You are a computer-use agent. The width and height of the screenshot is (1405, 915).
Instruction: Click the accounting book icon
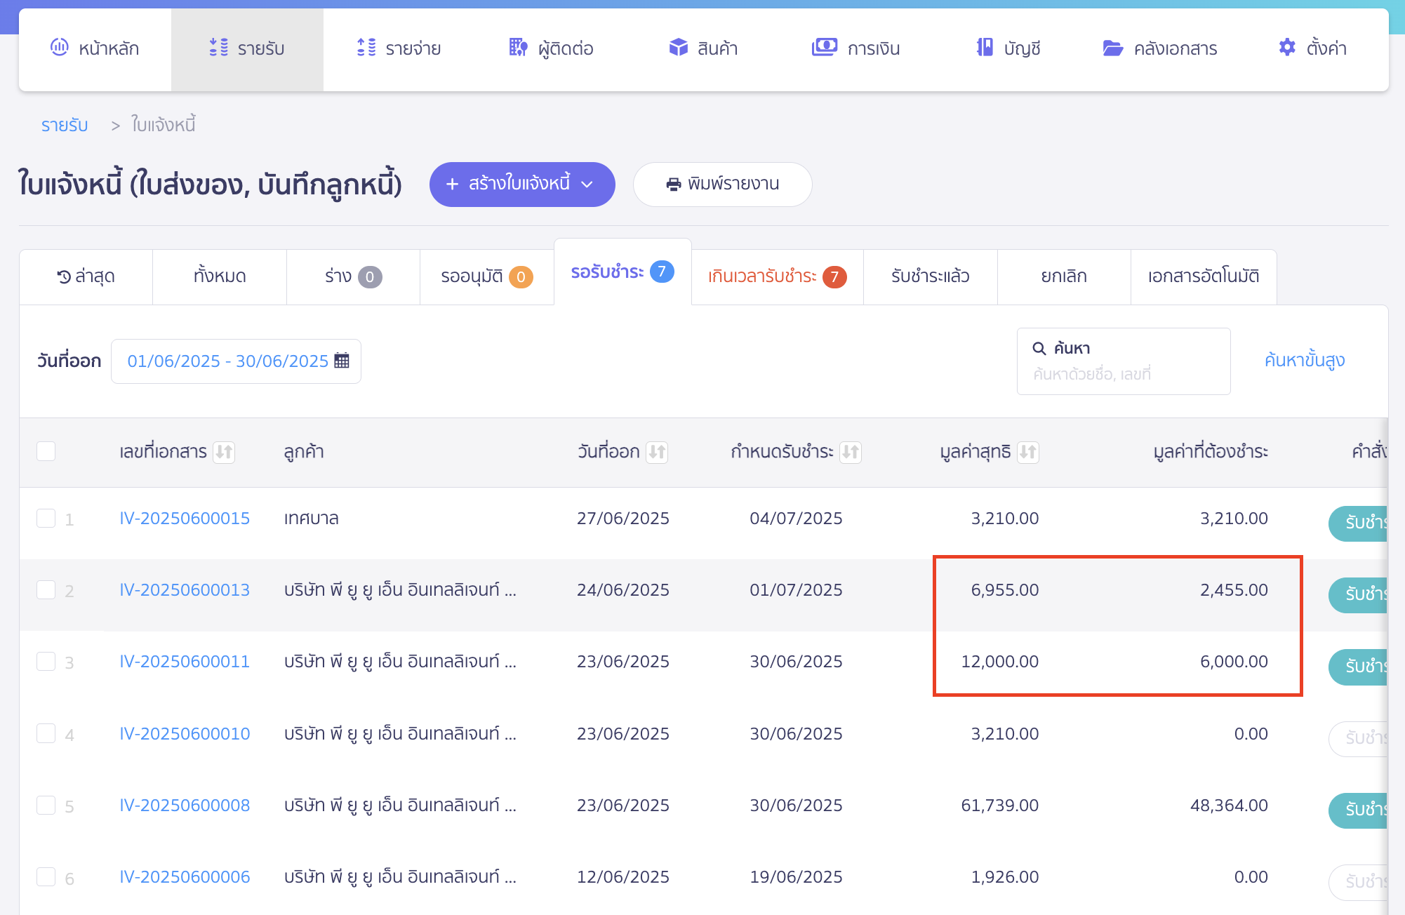pos(985,48)
